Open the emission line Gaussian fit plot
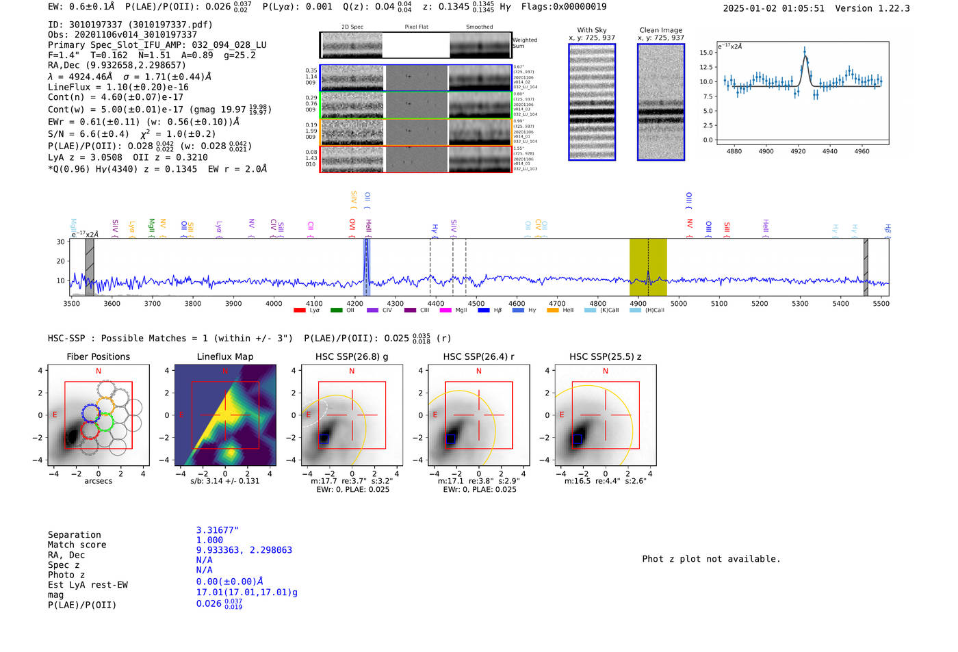This screenshot has width=958, height=652. click(803, 93)
